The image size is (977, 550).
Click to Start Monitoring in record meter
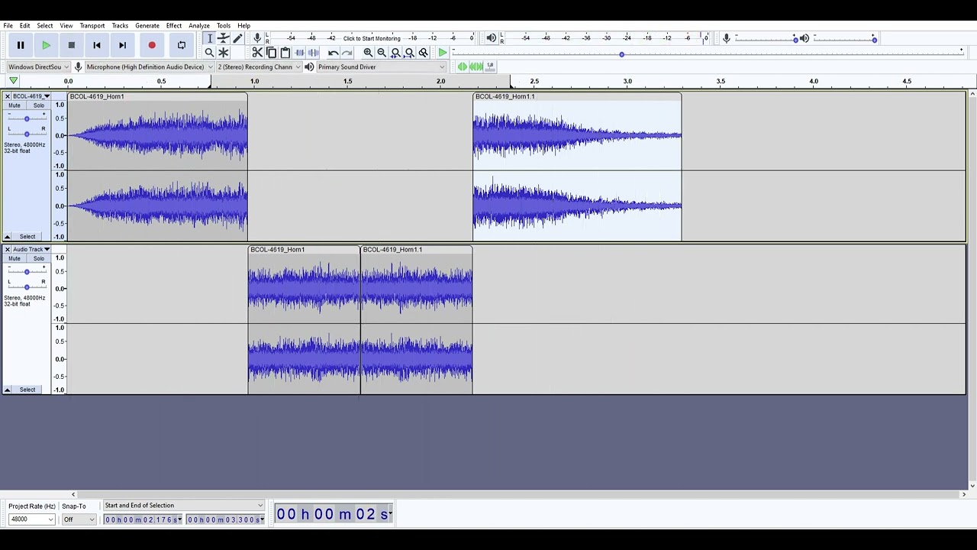(372, 38)
